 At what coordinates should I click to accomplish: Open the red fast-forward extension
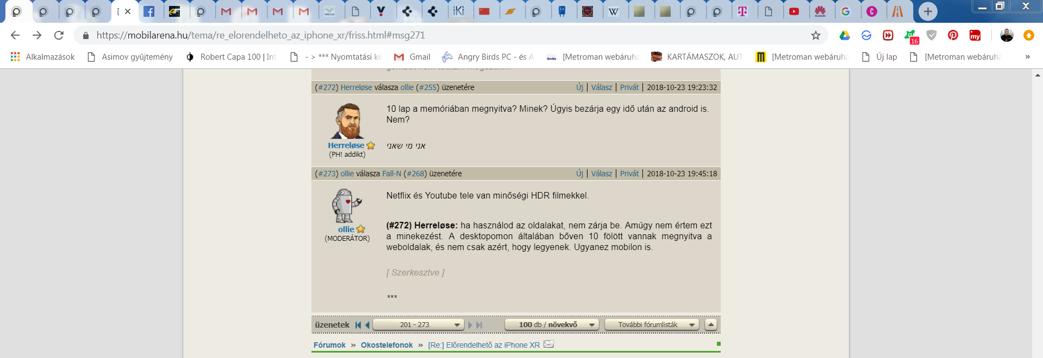click(x=888, y=35)
